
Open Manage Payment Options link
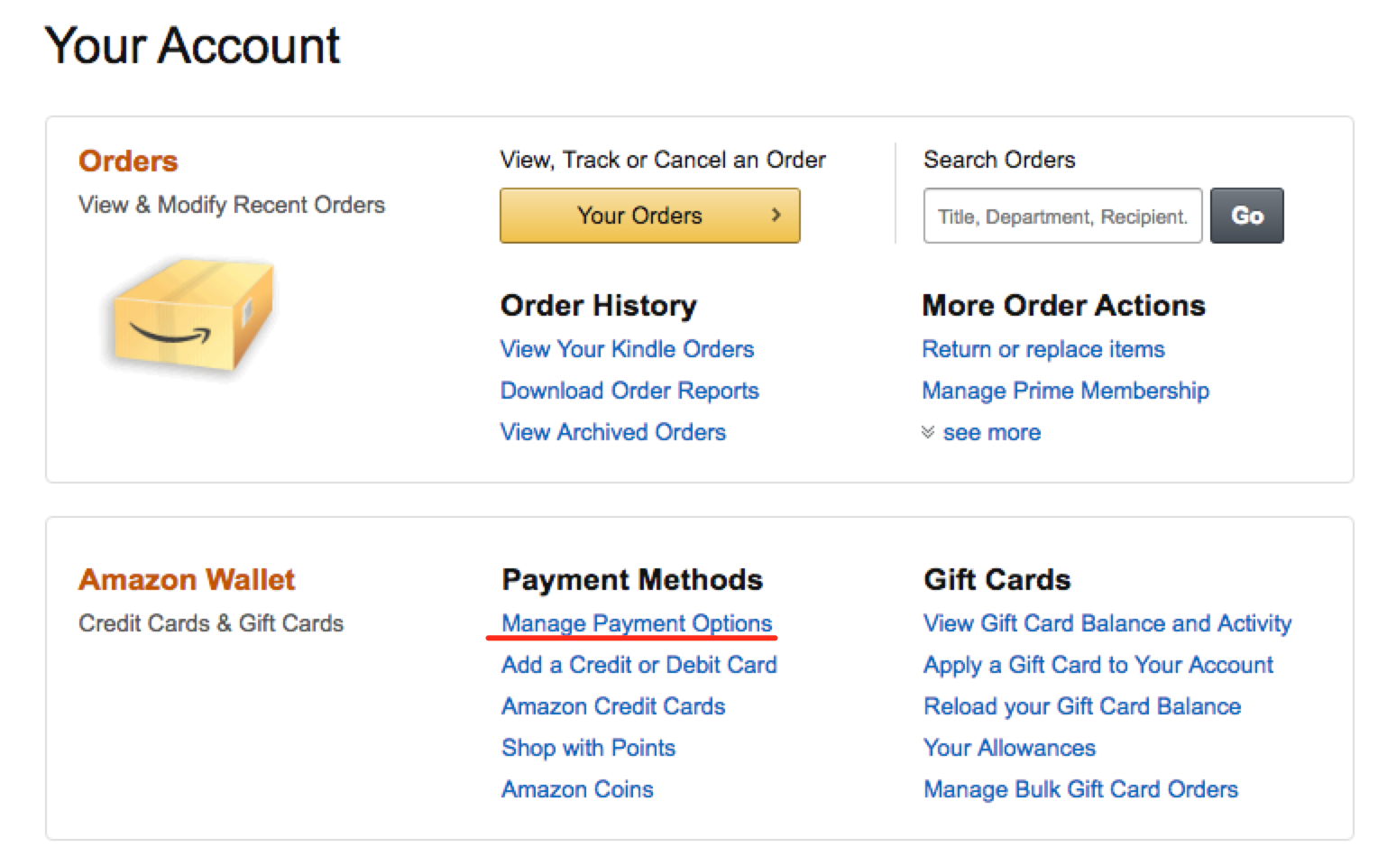[x=637, y=623]
